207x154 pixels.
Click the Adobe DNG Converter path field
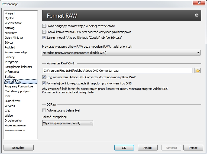pos(117,71)
